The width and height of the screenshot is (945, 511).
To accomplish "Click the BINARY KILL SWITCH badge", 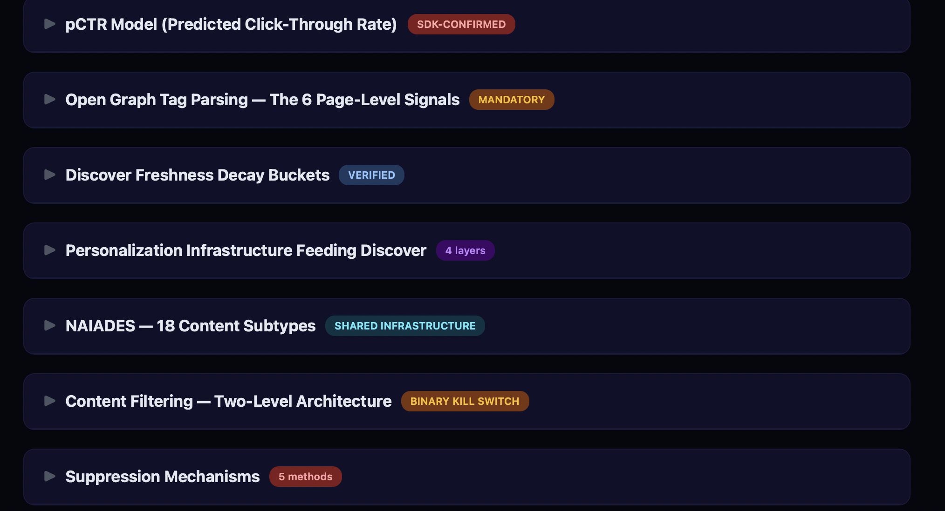I will pos(465,401).
